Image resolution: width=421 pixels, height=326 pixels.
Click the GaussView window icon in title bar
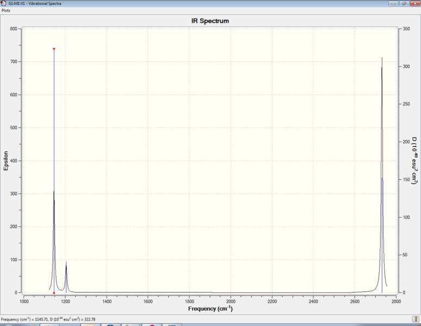point(3,3)
